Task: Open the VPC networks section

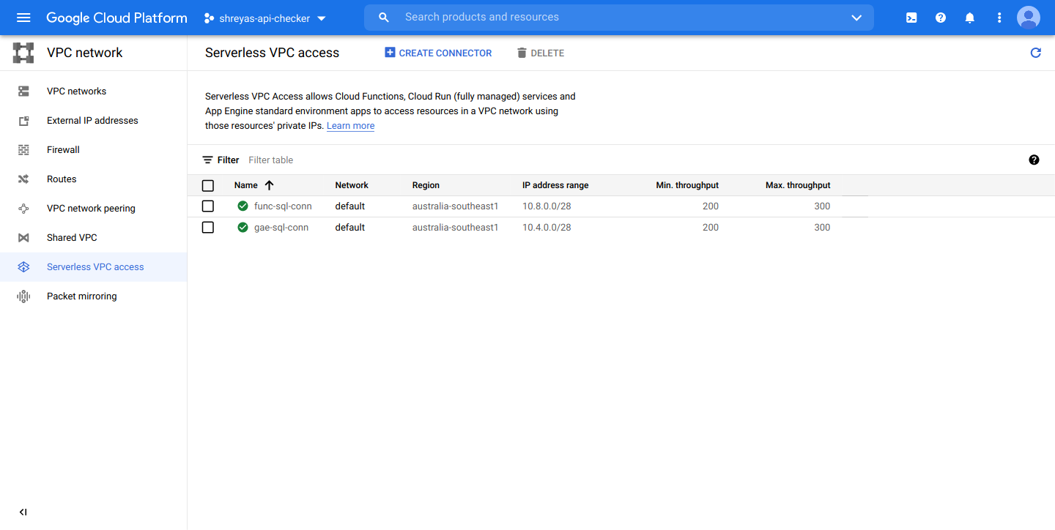Action: point(76,91)
